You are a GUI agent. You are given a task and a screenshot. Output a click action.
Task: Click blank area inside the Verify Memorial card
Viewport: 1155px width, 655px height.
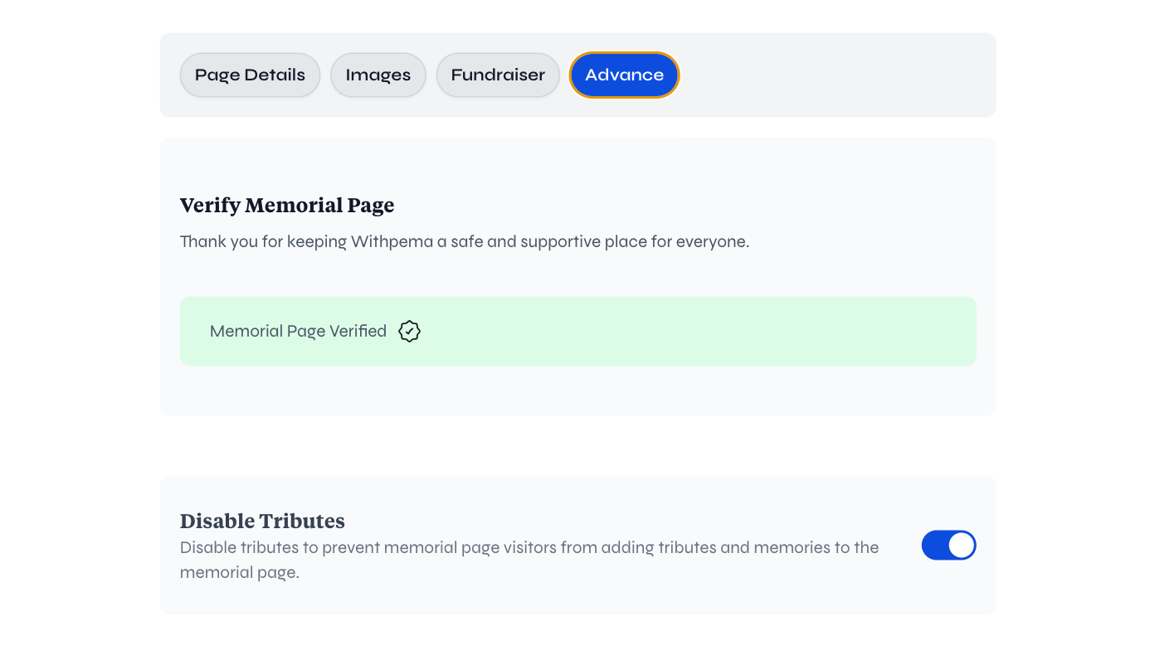click(x=747, y=207)
